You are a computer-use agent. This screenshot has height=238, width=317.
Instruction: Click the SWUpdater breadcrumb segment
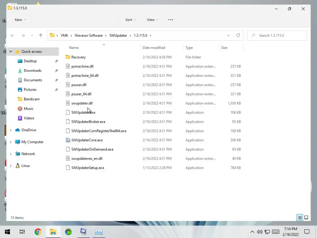(x=118, y=35)
